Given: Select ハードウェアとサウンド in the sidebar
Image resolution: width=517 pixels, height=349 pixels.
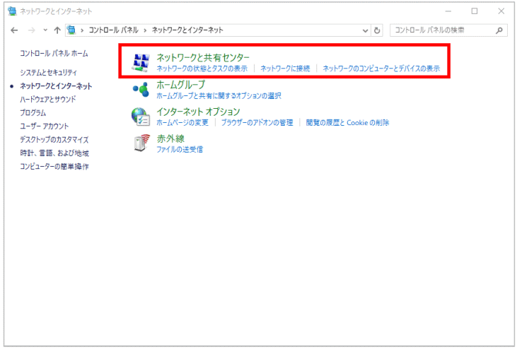Looking at the screenshot, I should tap(48, 99).
